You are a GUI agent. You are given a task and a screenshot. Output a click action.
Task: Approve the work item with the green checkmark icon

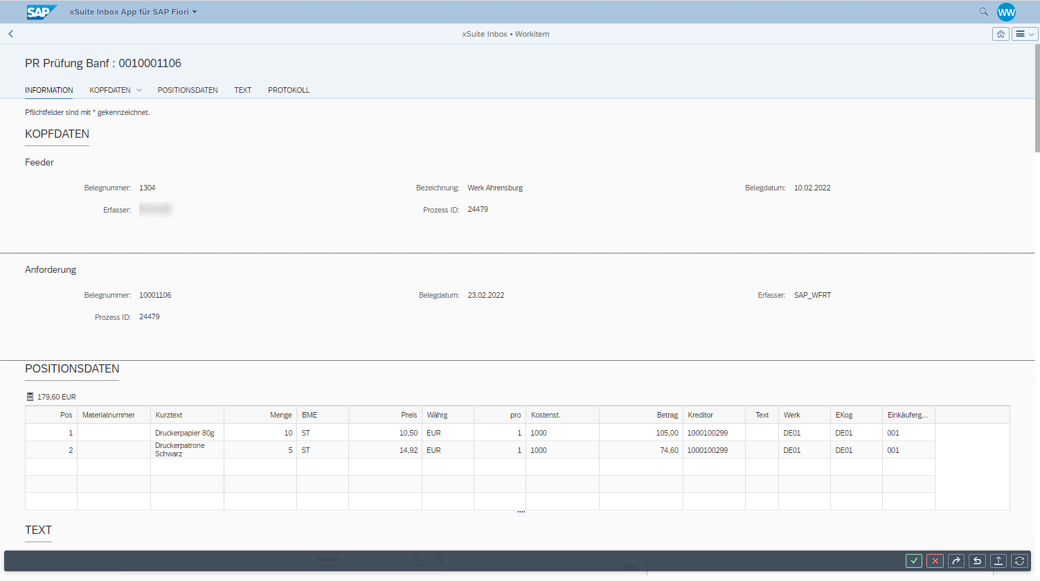pyautogui.click(x=913, y=561)
